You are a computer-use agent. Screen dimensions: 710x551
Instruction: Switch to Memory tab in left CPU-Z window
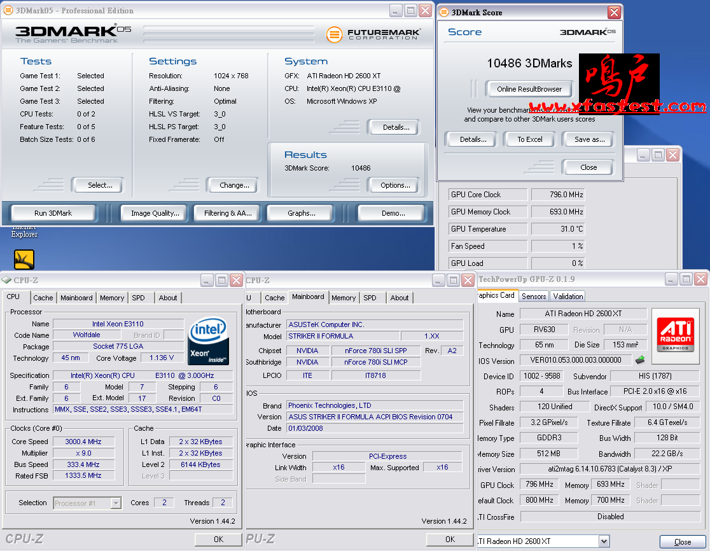[x=112, y=298]
